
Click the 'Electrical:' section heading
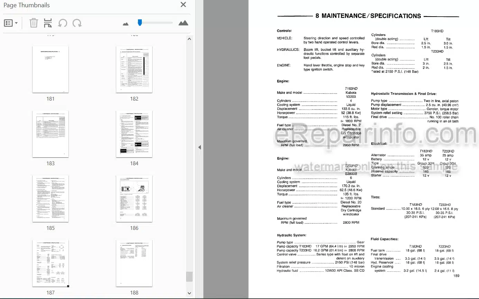(x=379, y=143)
